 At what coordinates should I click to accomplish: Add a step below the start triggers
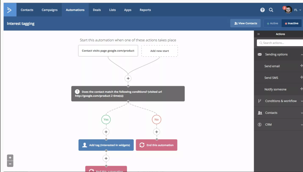(x=128, y=78)
